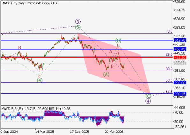Click the circled 3 wave label at top
The height and width of the screenshot is (135, 190).
(x=78, y=22)
